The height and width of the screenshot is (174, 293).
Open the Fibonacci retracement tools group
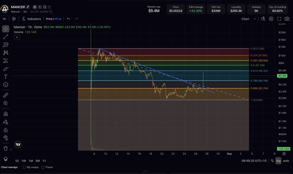coord(6,45)
